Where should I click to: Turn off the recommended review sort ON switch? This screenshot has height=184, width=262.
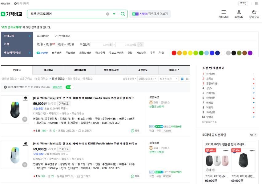[x=70, y=87]
